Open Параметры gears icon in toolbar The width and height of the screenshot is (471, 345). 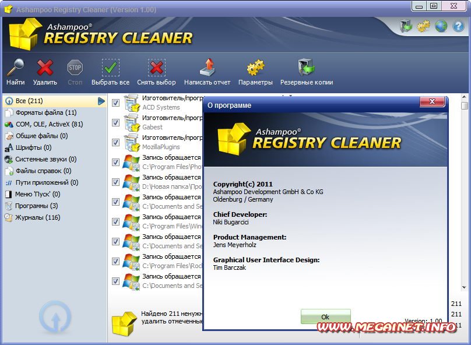tap(255, 67)
